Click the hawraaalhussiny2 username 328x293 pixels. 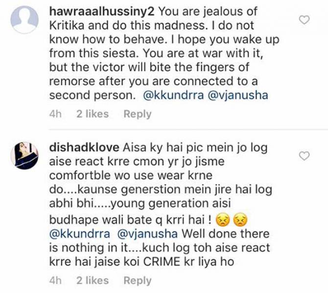102,12
